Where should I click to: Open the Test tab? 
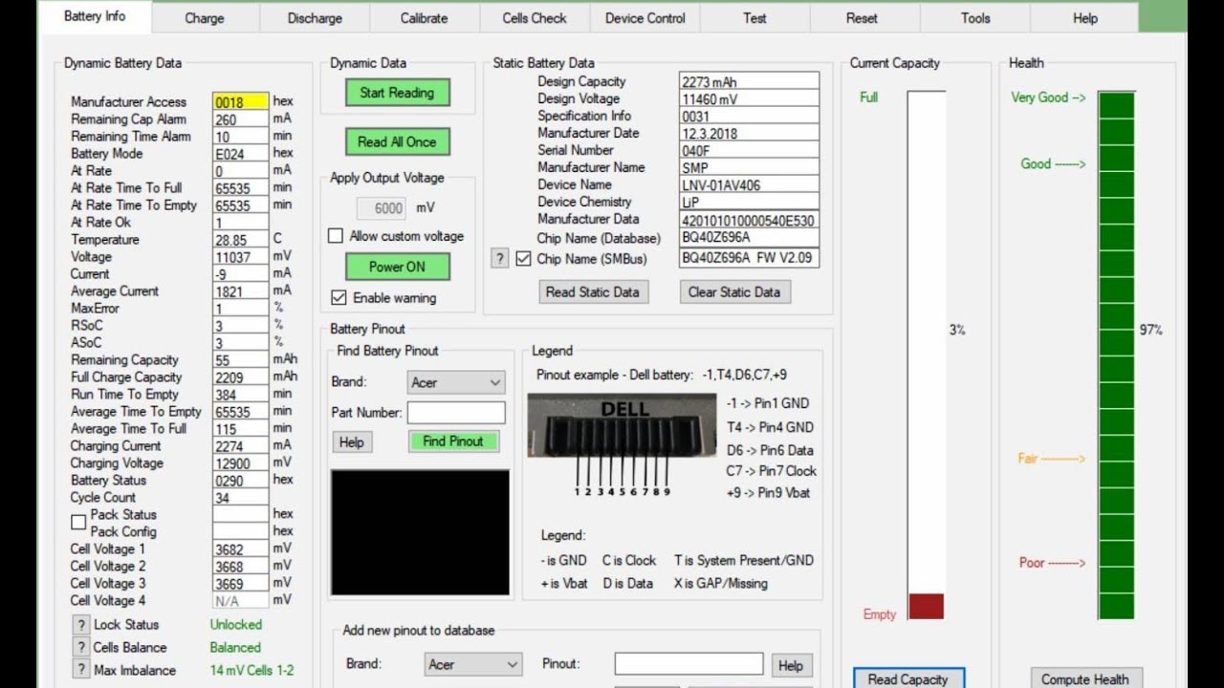754,18
